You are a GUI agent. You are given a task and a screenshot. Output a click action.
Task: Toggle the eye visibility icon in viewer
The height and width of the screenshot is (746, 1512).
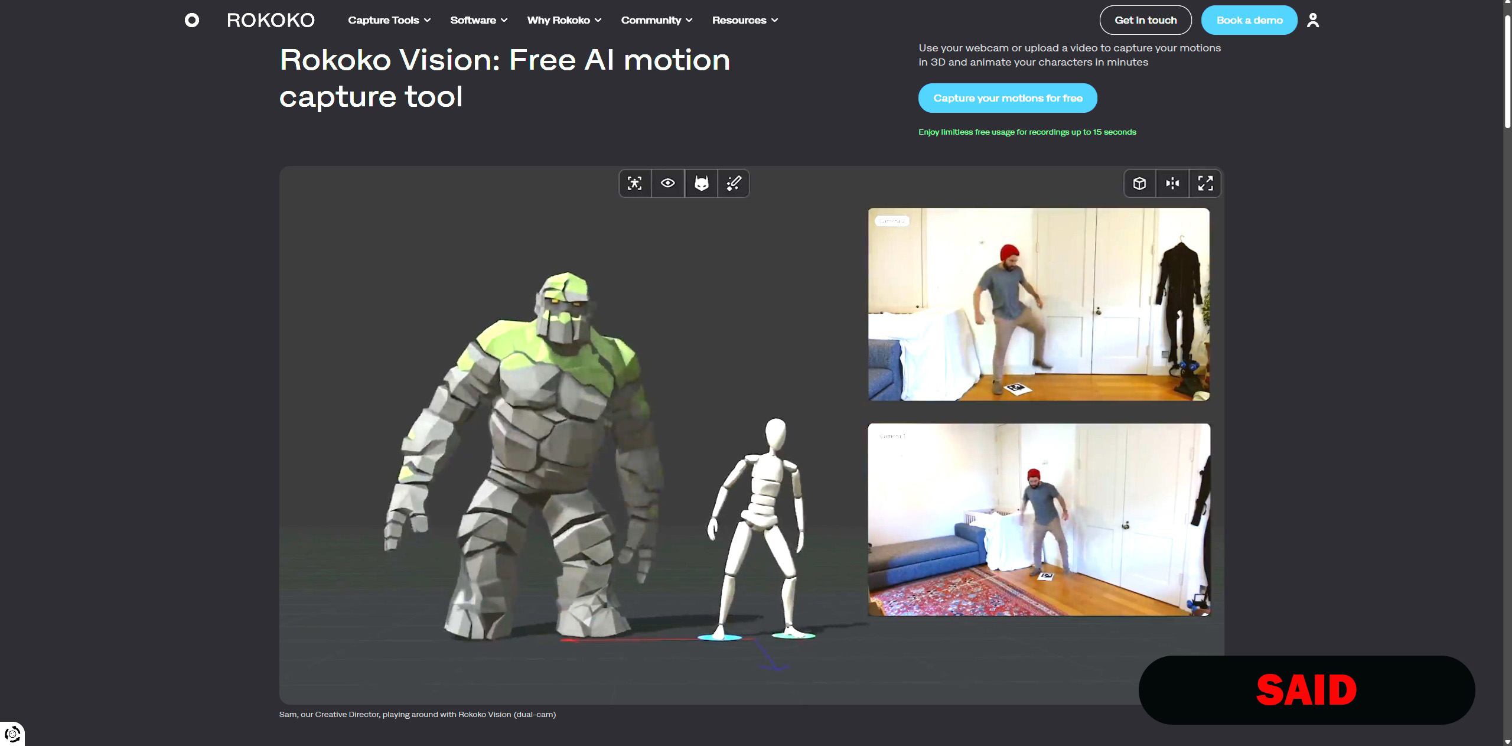pos(668,183)
